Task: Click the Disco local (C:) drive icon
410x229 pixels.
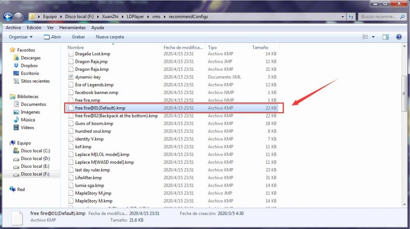Action: 16,151
